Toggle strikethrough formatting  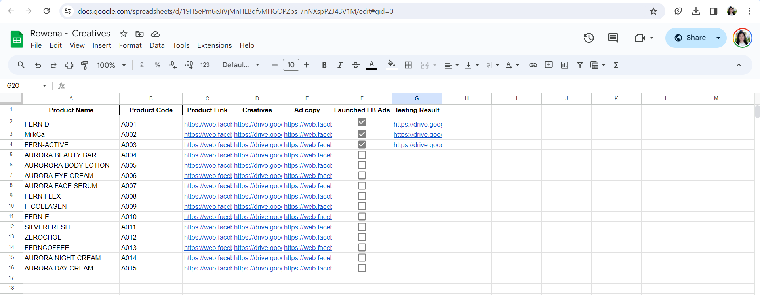[355, 65]
